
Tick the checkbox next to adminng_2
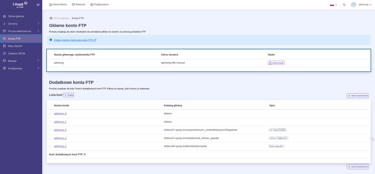pyautogui.click(x=51, y=146)
